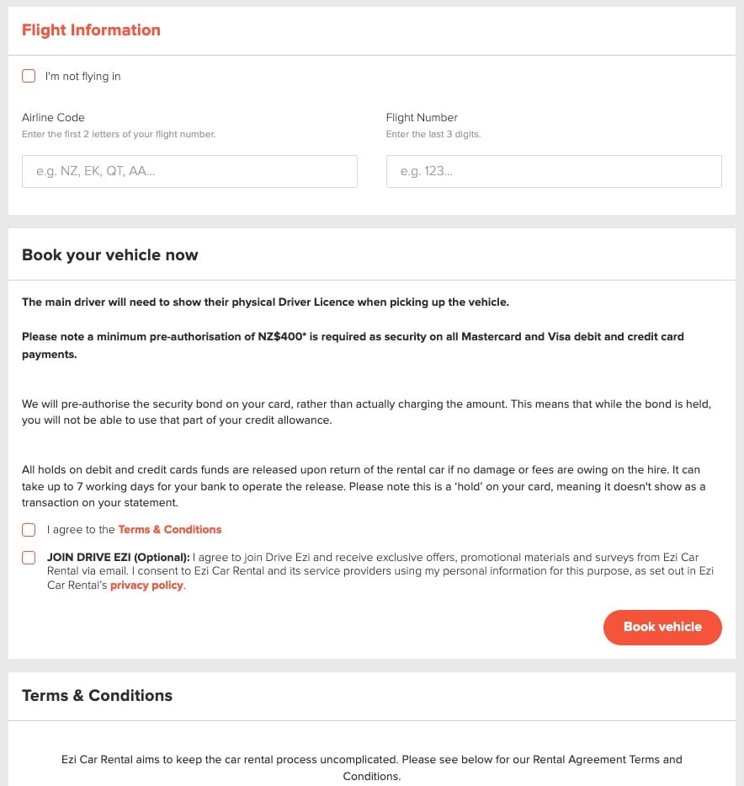Image resolution: width=744 pixels, height=786 pixels.
Task: Check the agree to Terms & Conditions box
Action: pyautogui.click(x=29, y=530)
